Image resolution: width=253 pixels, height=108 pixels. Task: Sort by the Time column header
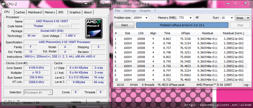pos(167,33)
